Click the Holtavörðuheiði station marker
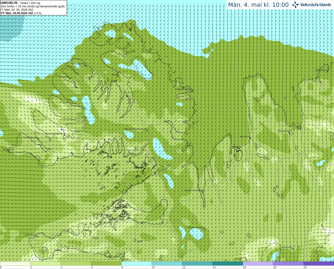334x269 pixels. [x=204, y=229]
